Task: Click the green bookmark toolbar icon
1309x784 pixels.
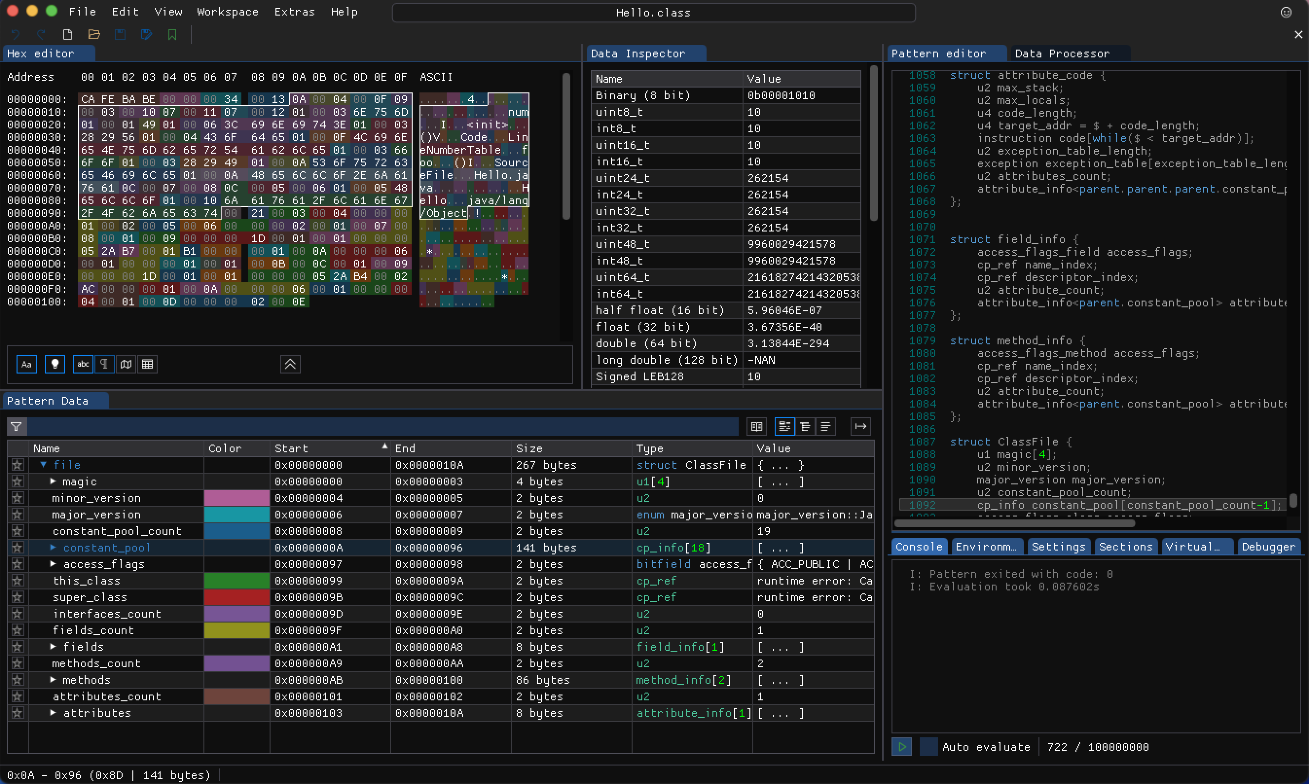Action: (x=172, y=35)
